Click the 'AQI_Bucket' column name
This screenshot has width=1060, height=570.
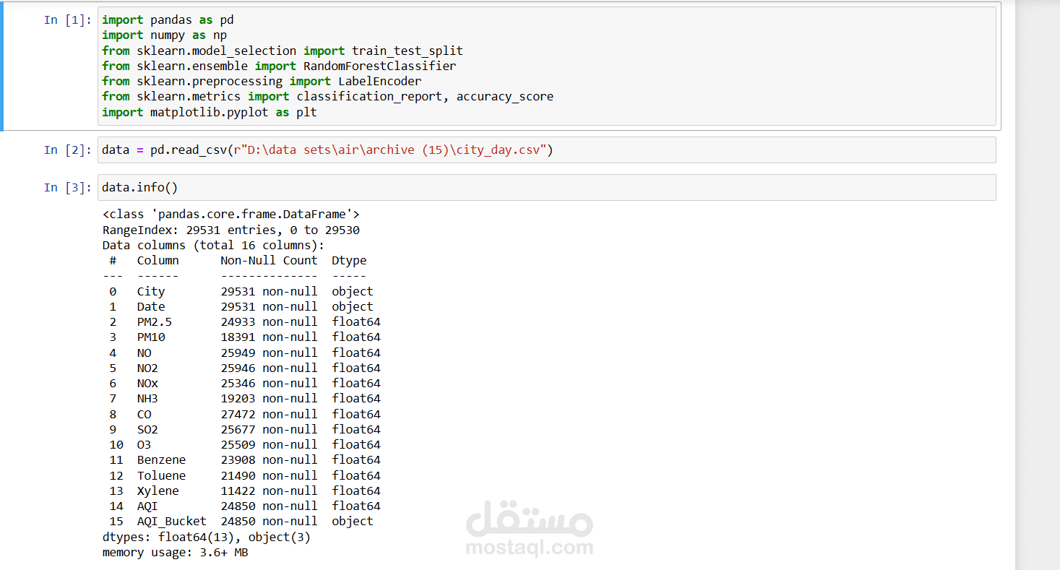tap(172, 522)
